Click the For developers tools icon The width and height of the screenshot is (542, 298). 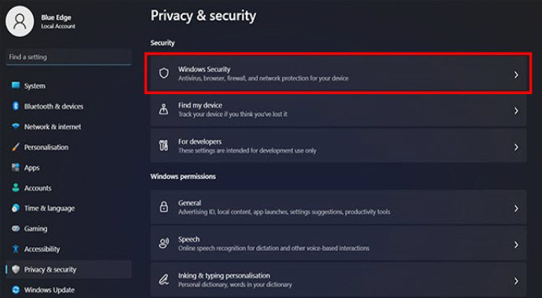coord(163,146)
